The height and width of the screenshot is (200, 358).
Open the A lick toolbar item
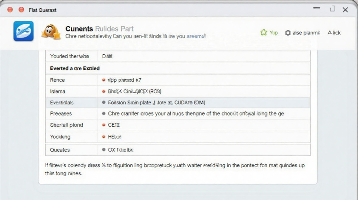pyautogui.click(x=334, y=33)
